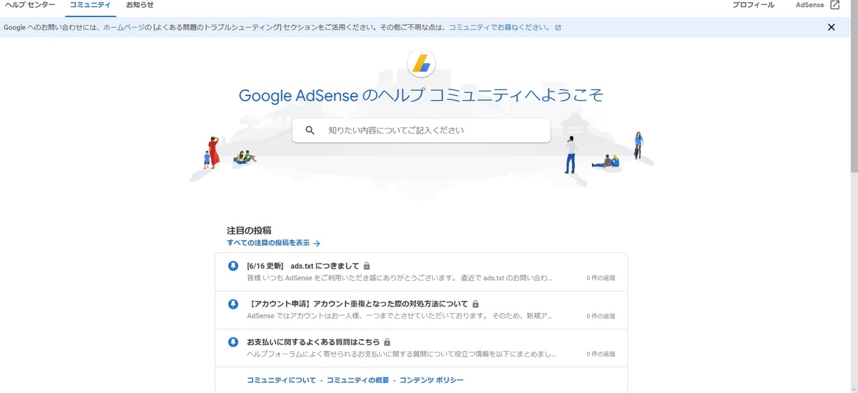Select the コミュニティ tab

(x=90, y=5)
